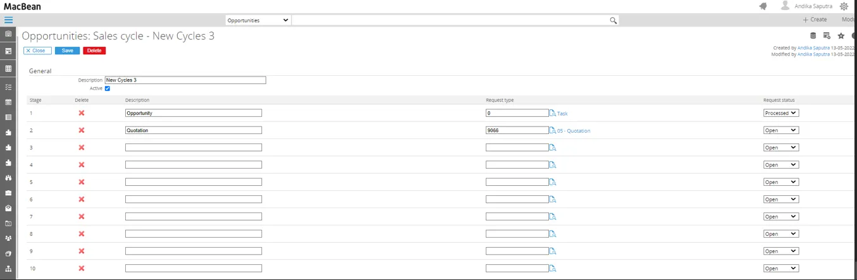Click the user avatar icon
The image size is (857, 280).
tap(785, 6)
